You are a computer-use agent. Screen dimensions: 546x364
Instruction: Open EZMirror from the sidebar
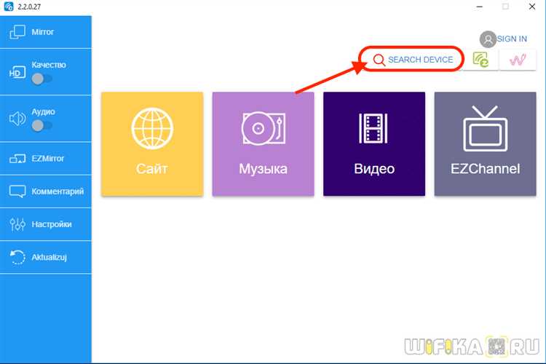[x=46, y=157]
